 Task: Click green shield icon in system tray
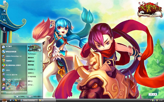point(153,100)
